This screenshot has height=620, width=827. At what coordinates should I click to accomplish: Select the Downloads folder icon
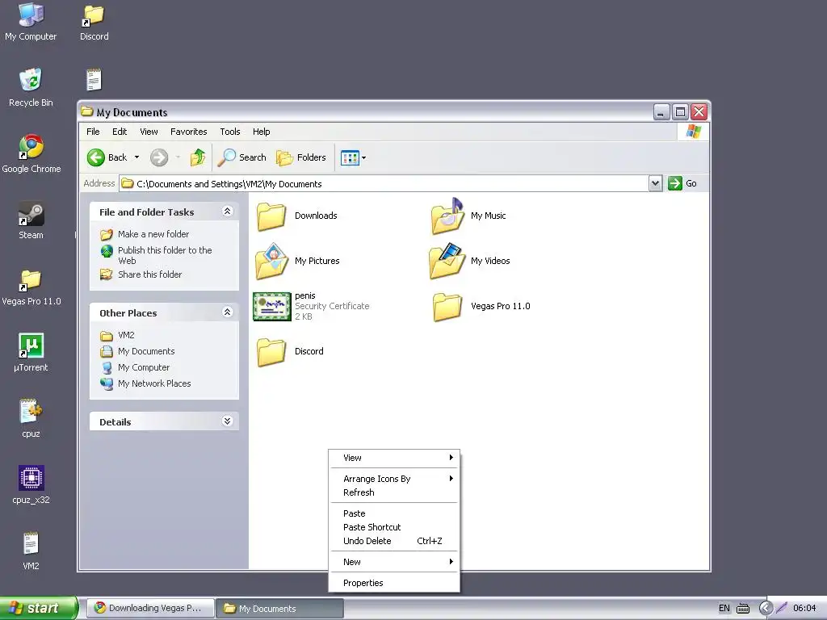coord(271,216)
